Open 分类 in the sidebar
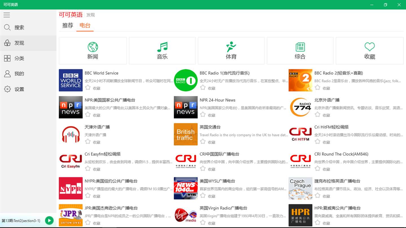The width and height of the screenshot is (406, 228). pyautogui.click(x=28, y=58)
